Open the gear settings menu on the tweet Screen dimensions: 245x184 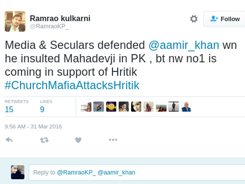(194, 19)
